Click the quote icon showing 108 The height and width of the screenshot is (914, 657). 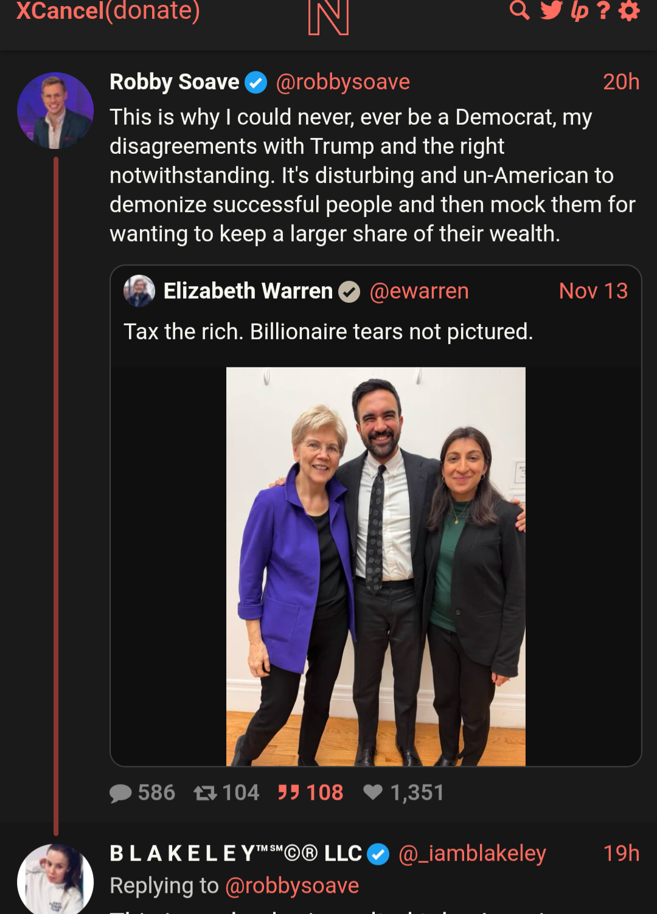coord(288,792)
